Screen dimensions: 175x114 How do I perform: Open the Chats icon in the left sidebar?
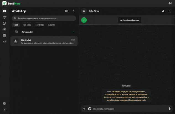pyautogui.click(x=4, y=11)
